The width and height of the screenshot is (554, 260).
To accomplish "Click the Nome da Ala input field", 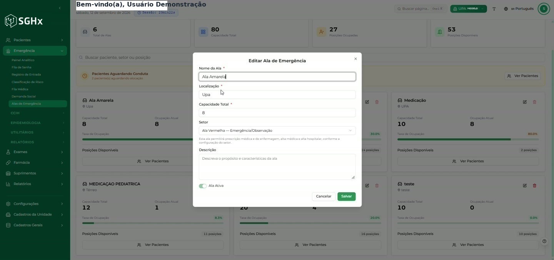I will 277,77.
